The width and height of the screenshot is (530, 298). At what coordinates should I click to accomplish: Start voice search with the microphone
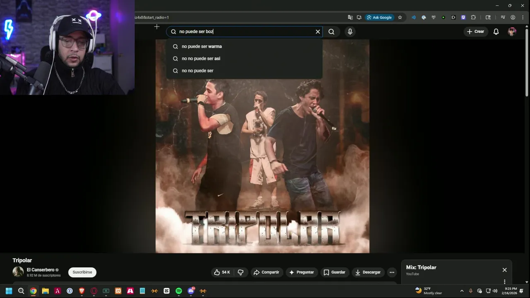tap(350, 31)
